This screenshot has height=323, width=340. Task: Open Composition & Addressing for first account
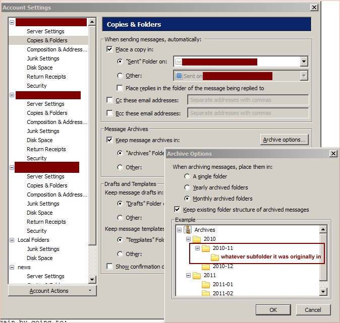56,49
